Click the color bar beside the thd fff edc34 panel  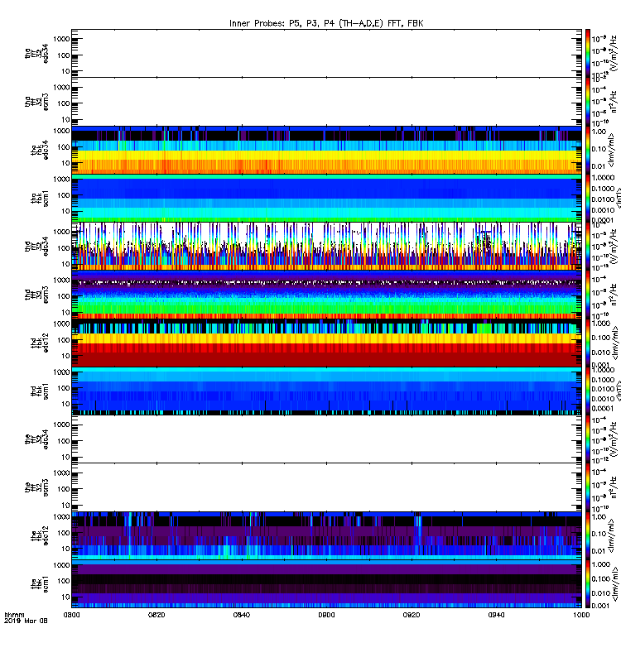tap(588, 247)
